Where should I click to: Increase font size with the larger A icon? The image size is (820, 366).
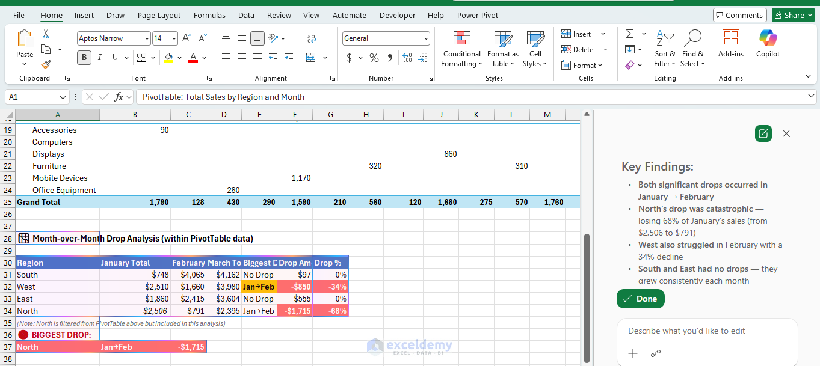pyautogui.click(x=187, y=38)
